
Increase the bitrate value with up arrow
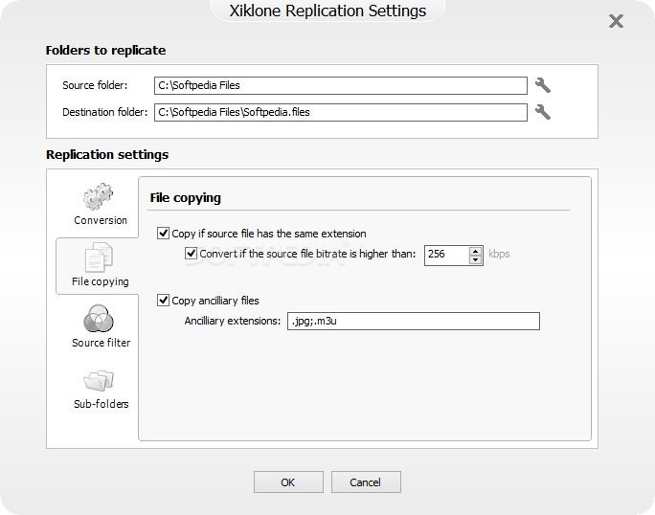pyautogui.click(x=475, y=251)
